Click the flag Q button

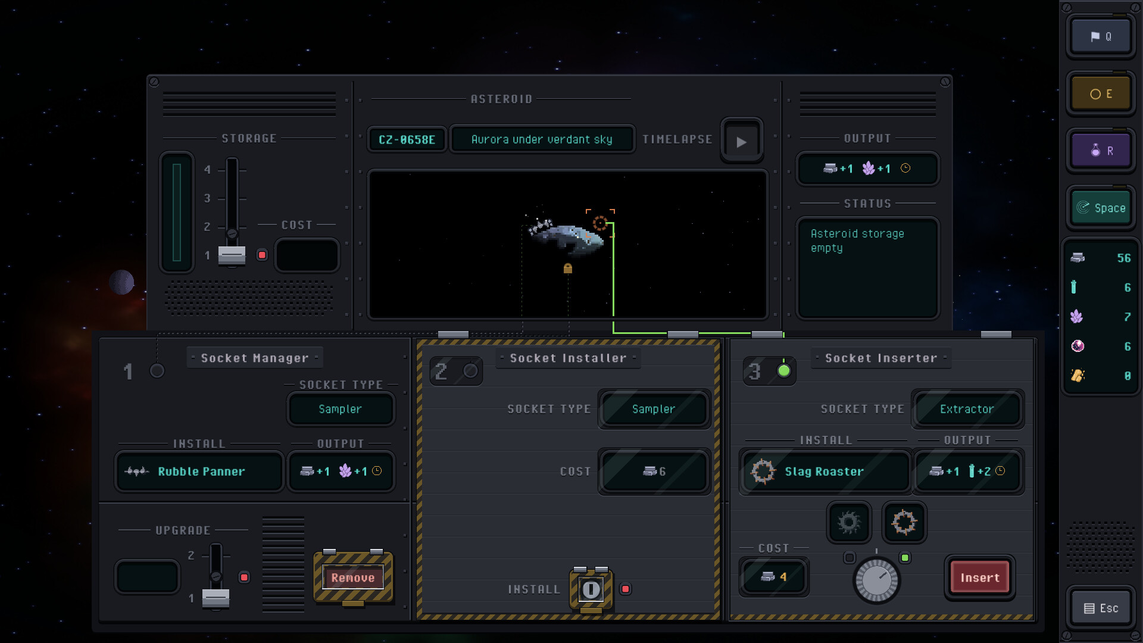pyautogui.click(x=1101, y=36)
